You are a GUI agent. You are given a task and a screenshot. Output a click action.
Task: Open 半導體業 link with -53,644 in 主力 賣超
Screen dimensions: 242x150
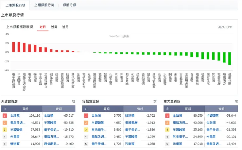[x=213, y=116]
